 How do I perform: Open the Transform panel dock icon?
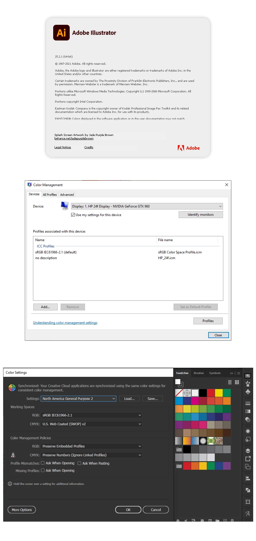point(248,502)
